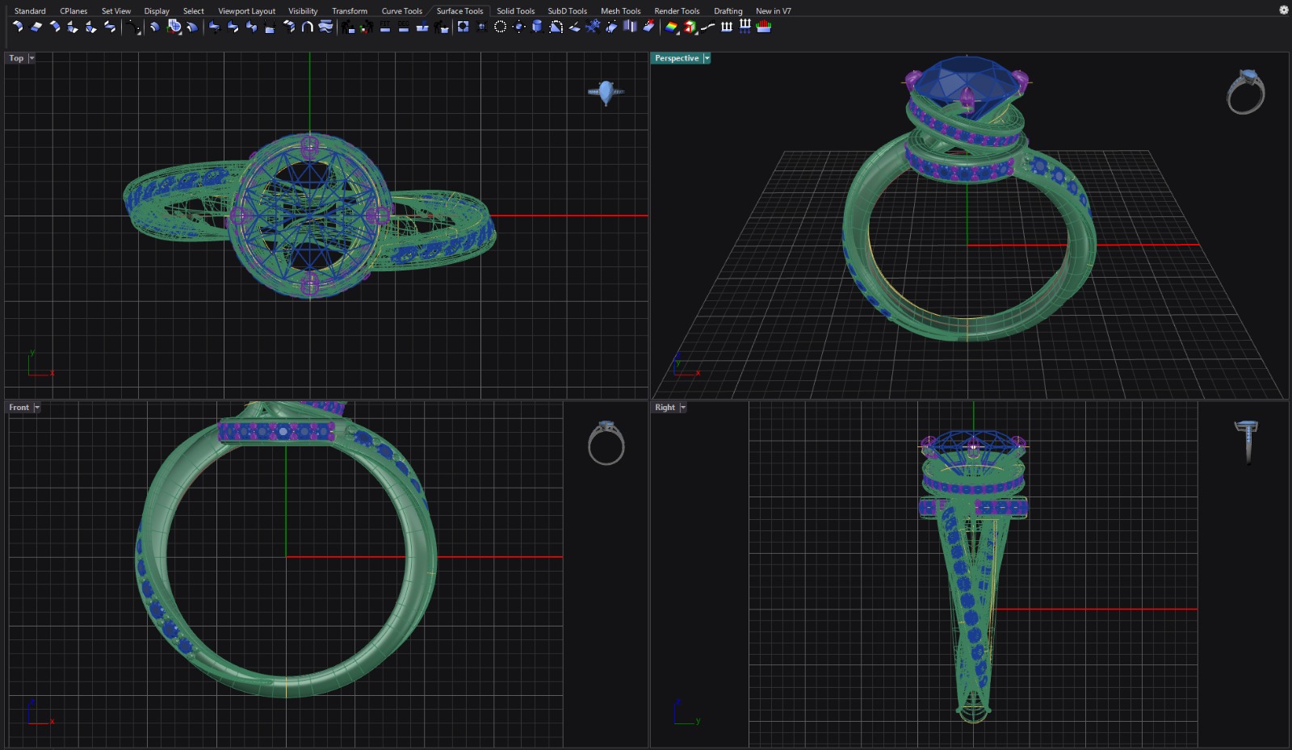Select the Offset Surface tool icon

pyautogui.click(x=154, y=27)
